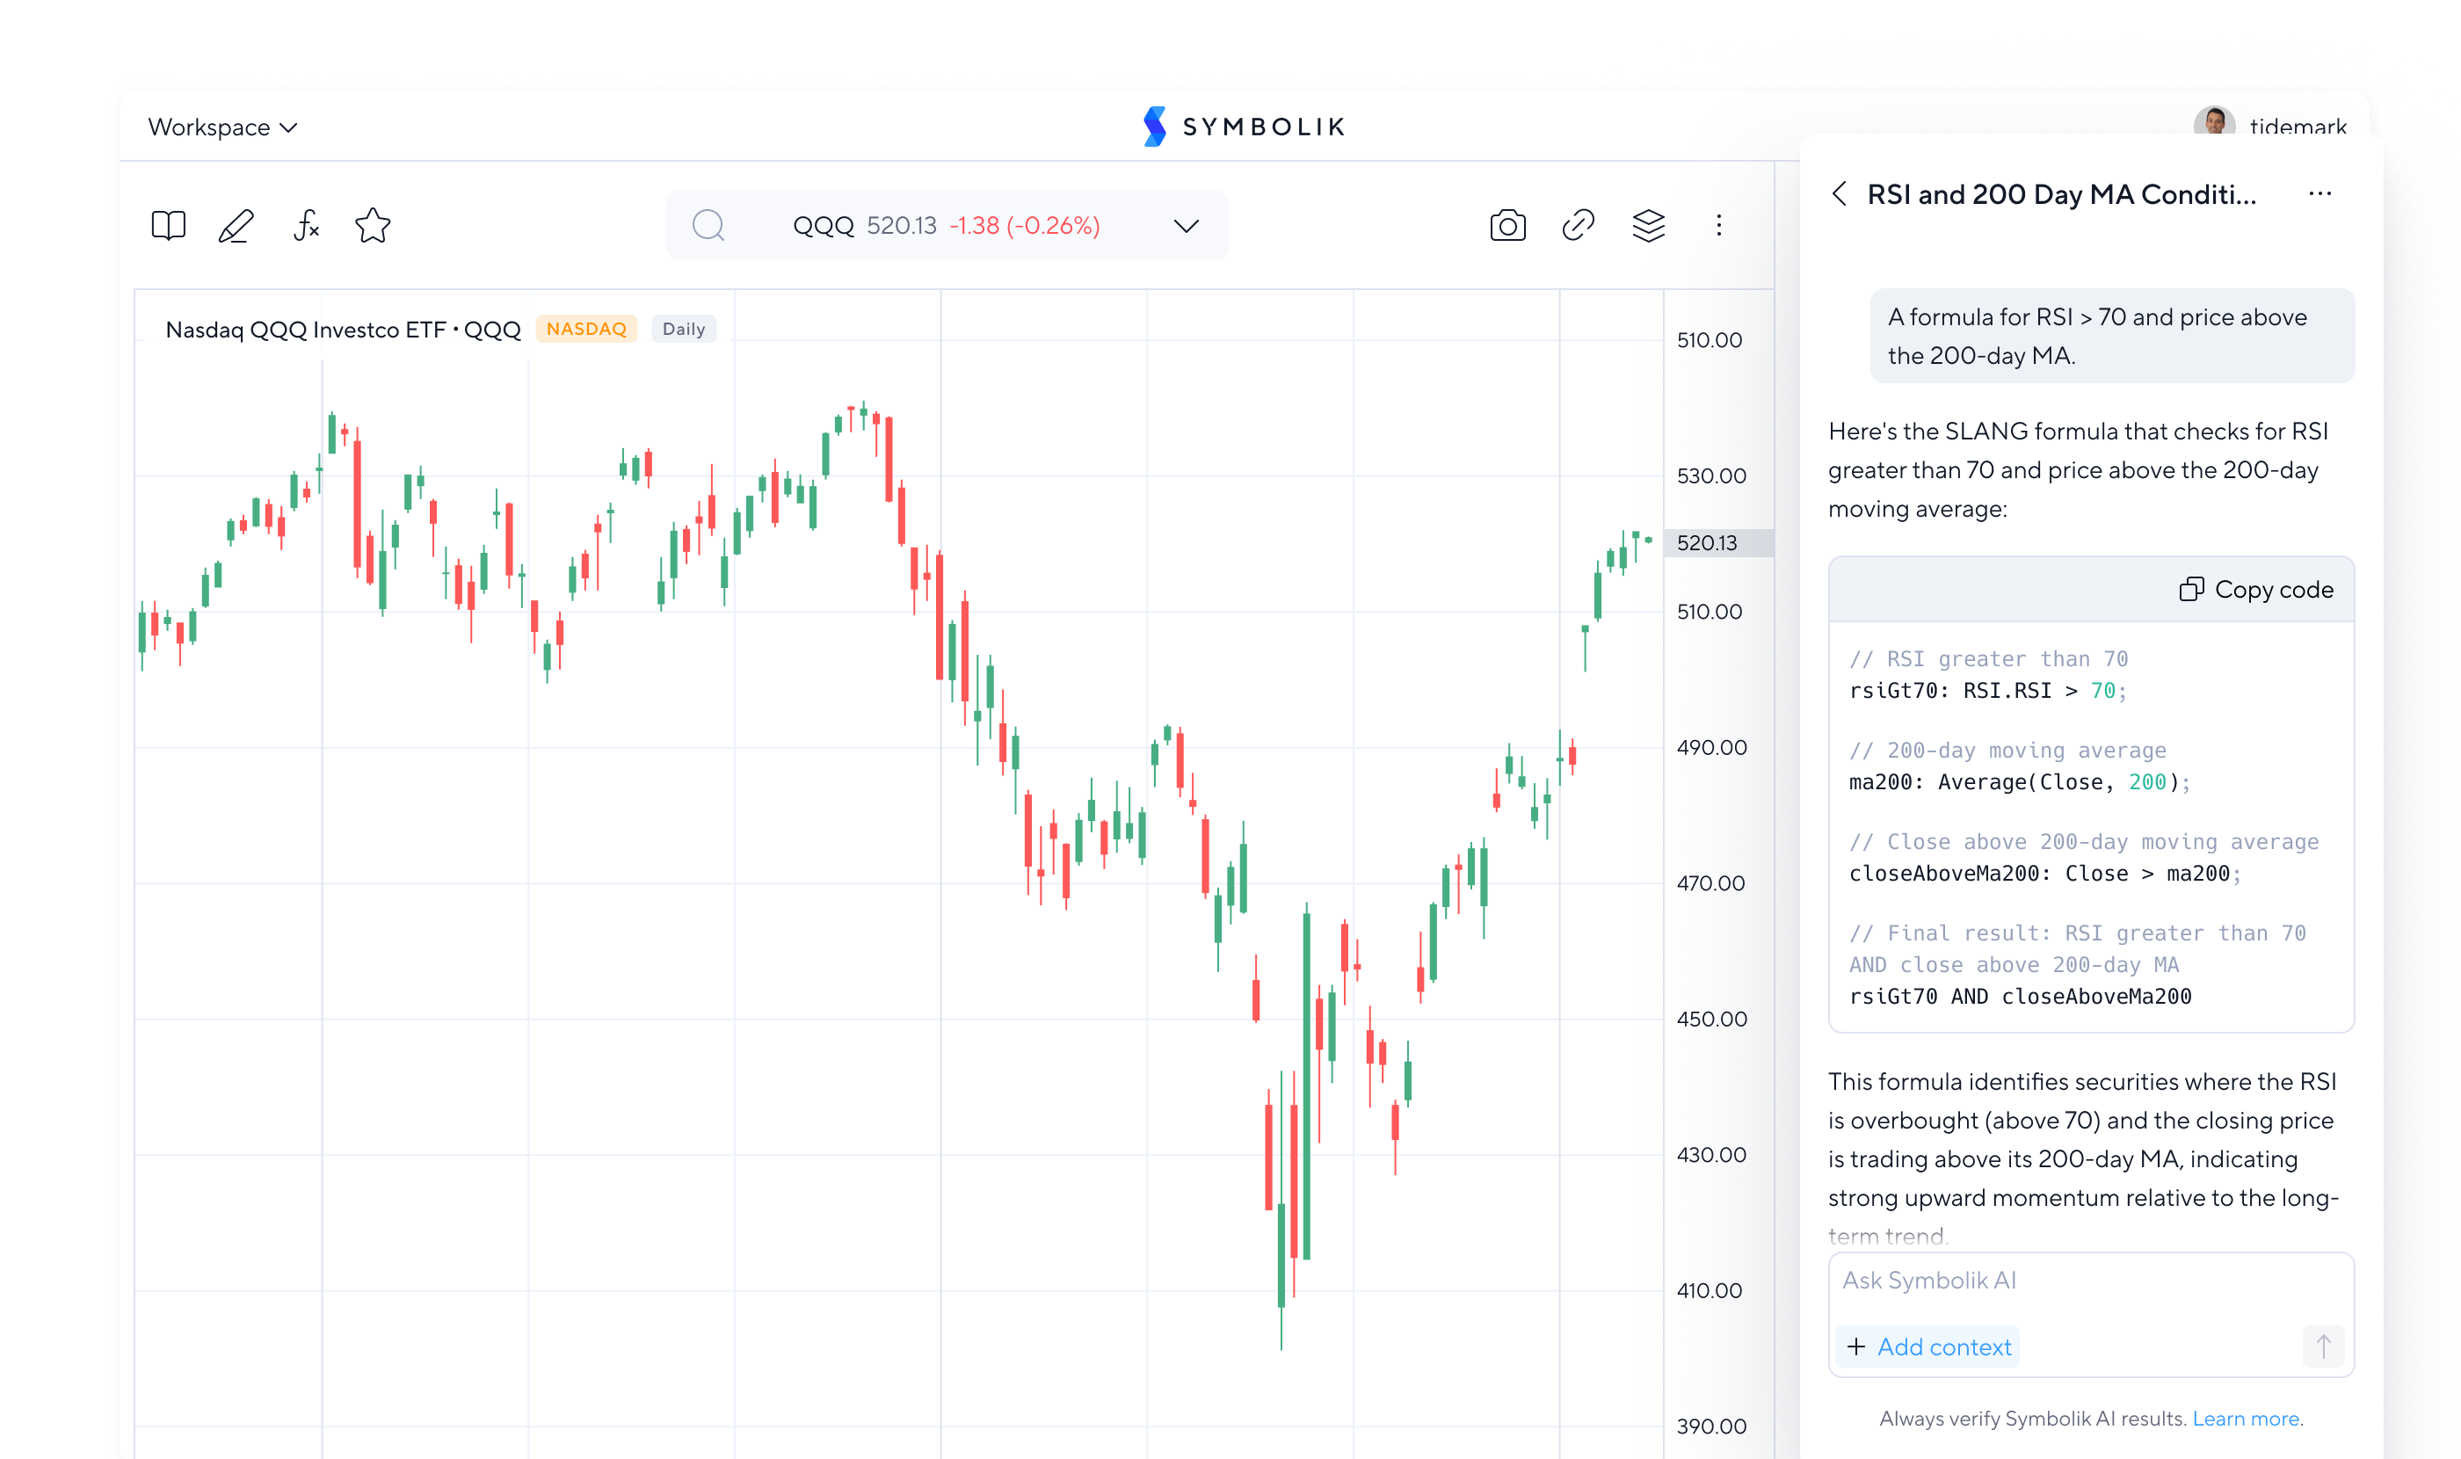Click the user message about RSI > 70 formula

click(x=2112, y=337)
